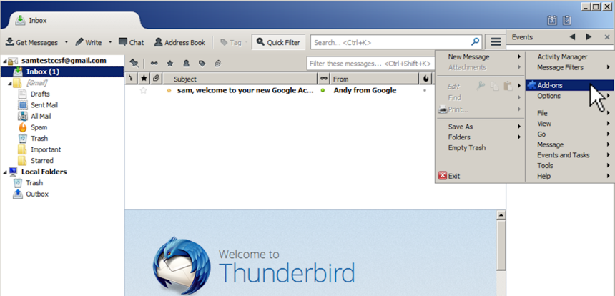The width and height of the screenshot is (615, 296).
Task: Open the Local Folders Trash
Action: 34,183
